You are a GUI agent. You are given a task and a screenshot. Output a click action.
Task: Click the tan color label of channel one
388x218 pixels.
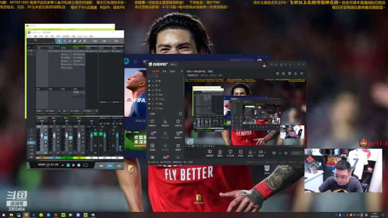pyautogui.click(x=42, y=158)
